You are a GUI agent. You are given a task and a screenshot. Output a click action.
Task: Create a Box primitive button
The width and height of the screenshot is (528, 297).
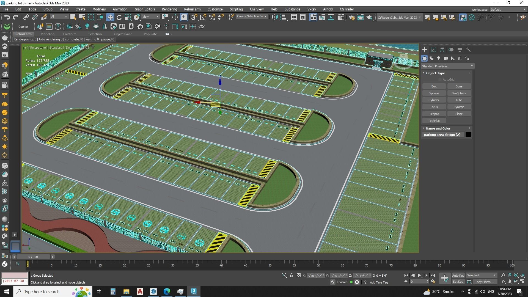434,86
